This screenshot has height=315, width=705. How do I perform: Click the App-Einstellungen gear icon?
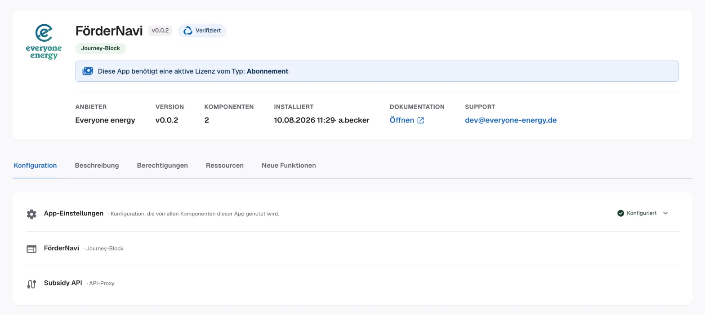(31, 214)
